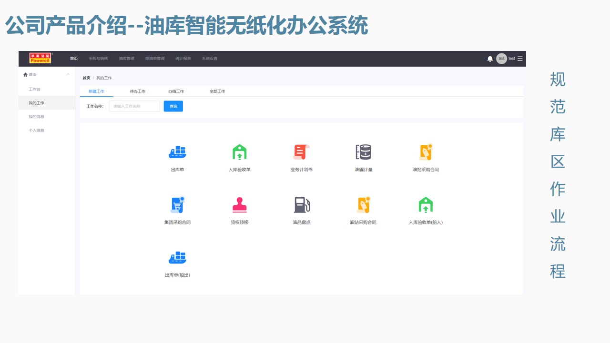
Task: Open the hamburger menu icon
Action: [520, 59]
